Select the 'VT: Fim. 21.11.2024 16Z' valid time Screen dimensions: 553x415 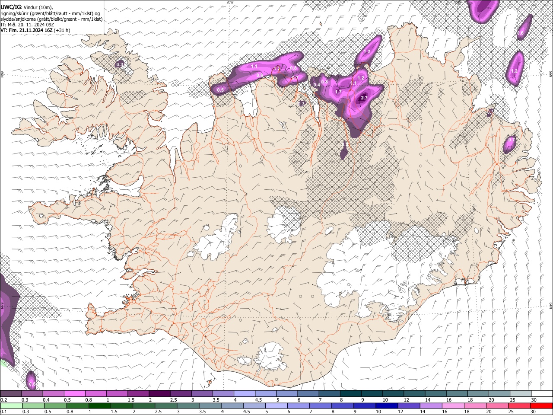click(26, 30)
